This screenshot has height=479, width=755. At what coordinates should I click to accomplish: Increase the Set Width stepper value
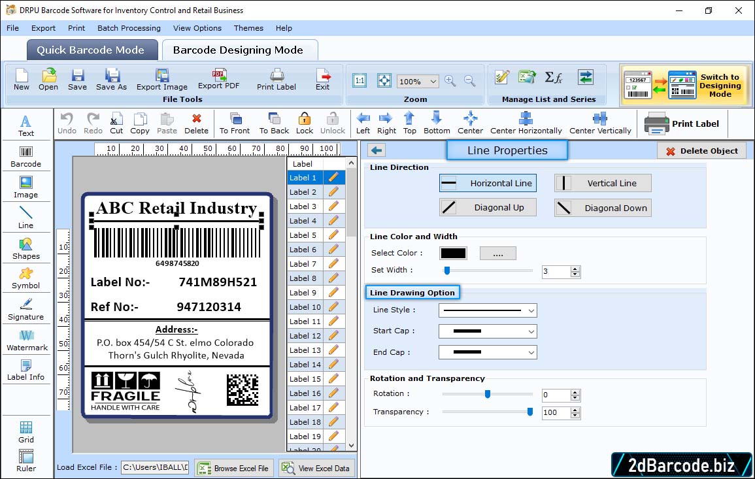pyautogui.click(x=575, y=269)
